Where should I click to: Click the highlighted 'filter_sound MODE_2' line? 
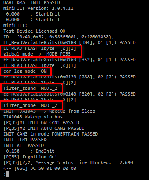click(30, 88)
